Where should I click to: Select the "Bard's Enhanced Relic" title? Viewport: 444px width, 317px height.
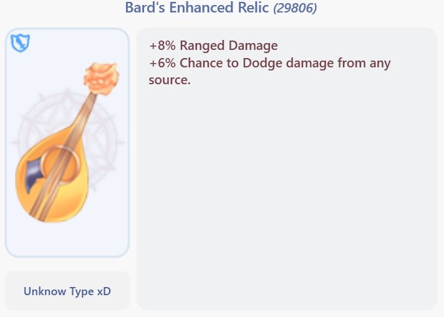197,8
